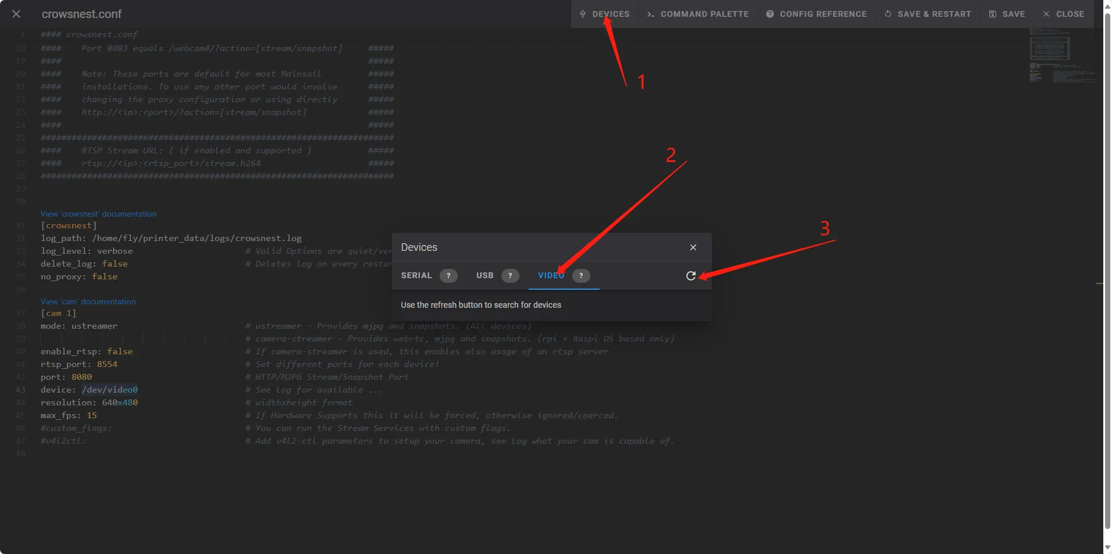The height and width of the screenshot is (554, 1112).
Task: Click the count badge next to VIDEO
Action: point(581,276)
